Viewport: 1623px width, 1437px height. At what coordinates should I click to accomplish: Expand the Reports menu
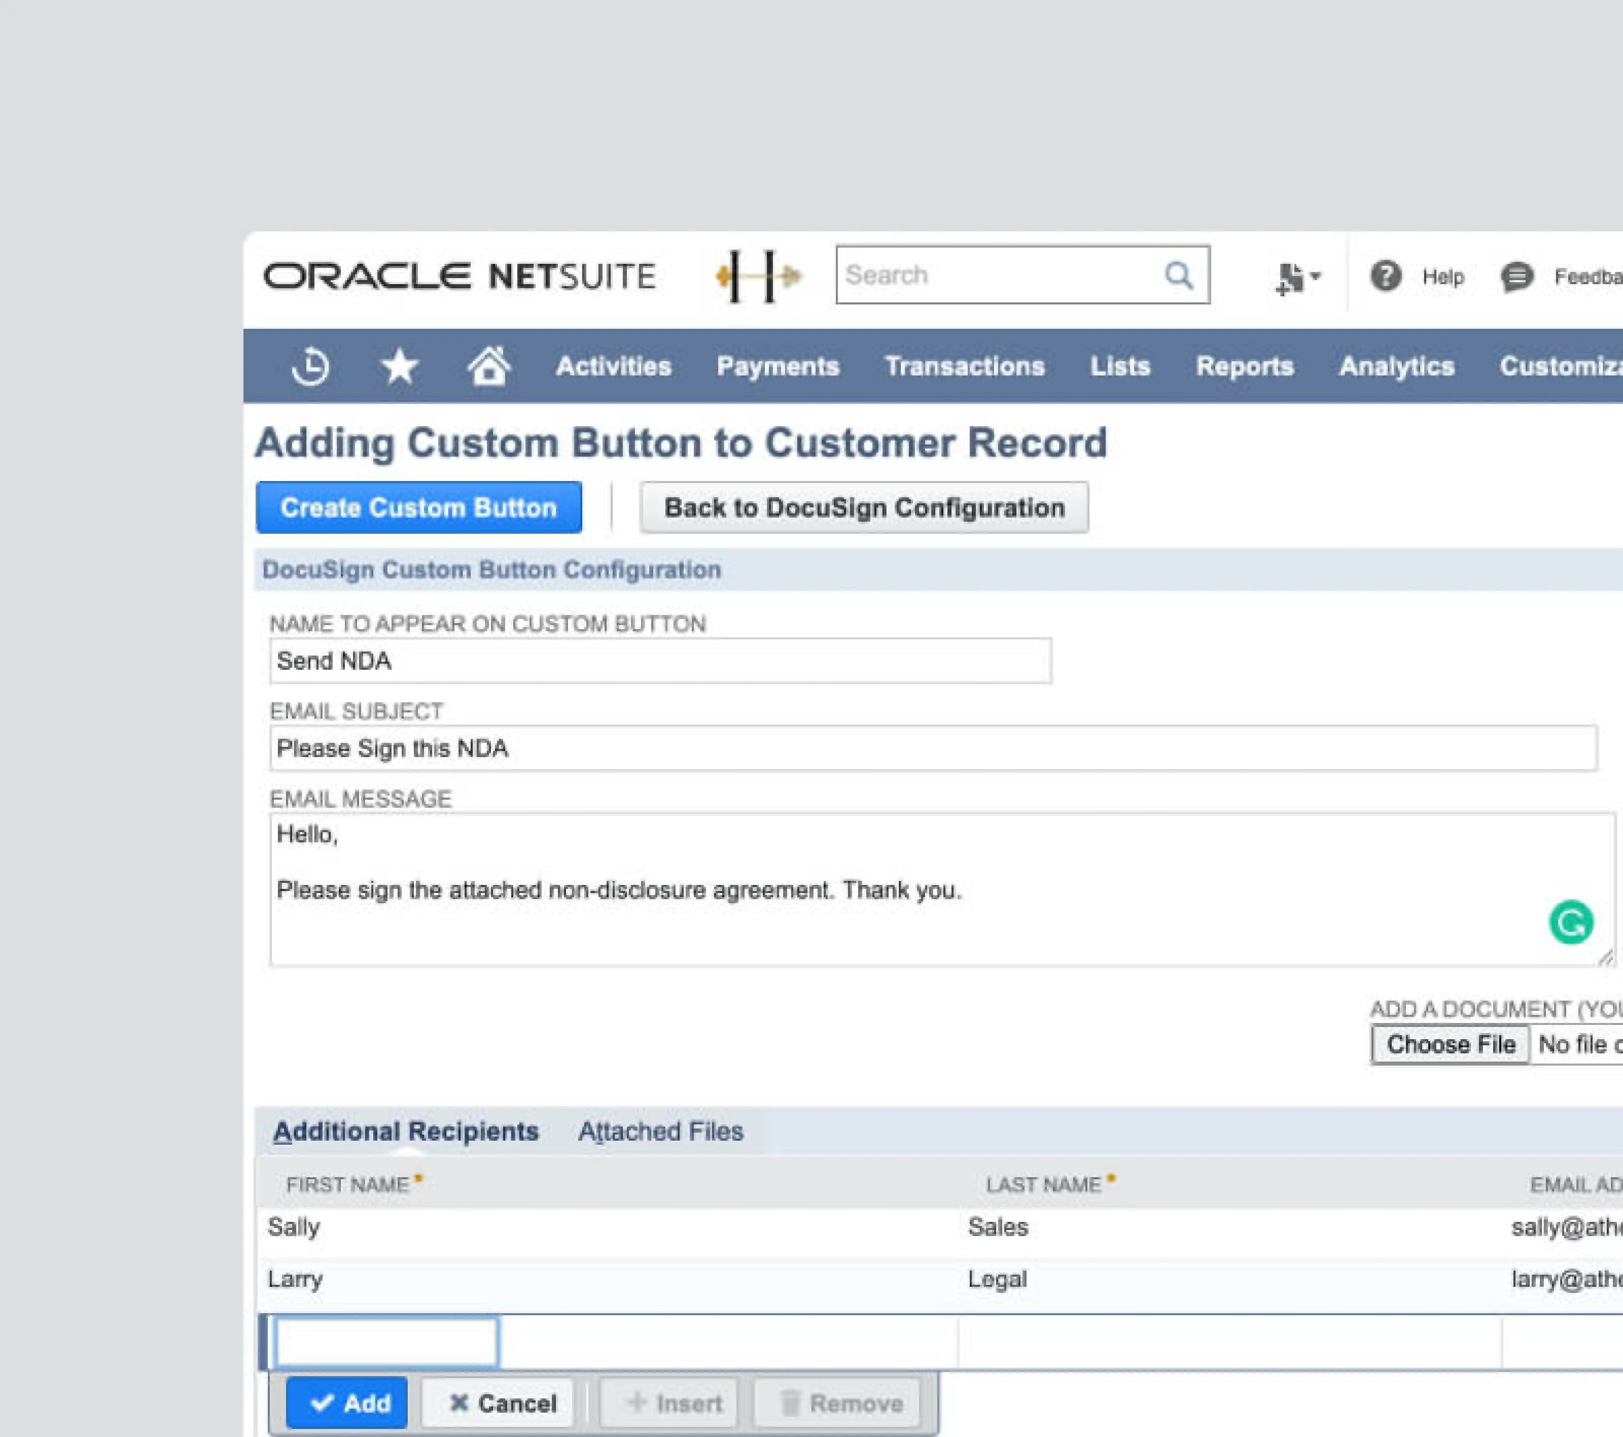tap(1244, 366)
